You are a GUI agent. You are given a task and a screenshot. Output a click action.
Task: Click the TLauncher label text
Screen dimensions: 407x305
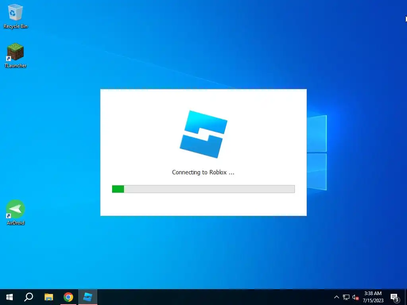(x=16, y=66)
